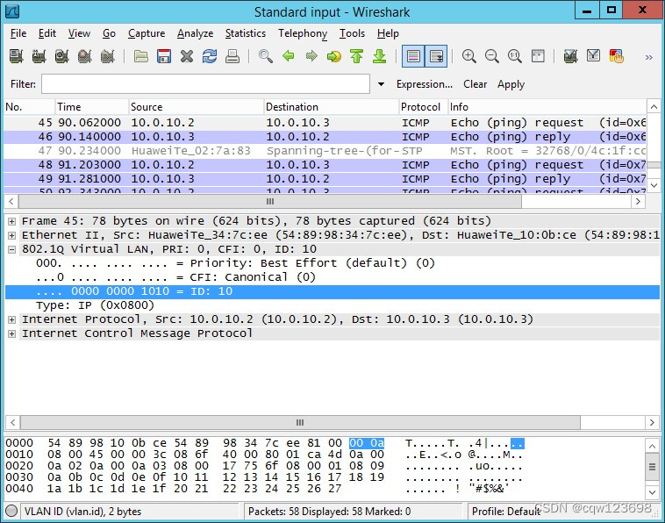
Task: Expand the Ethernet II tree node
Action: click(12, 235)
